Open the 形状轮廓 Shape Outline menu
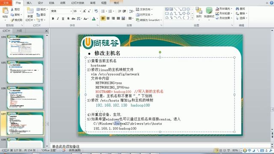 (x=224, y=13)
